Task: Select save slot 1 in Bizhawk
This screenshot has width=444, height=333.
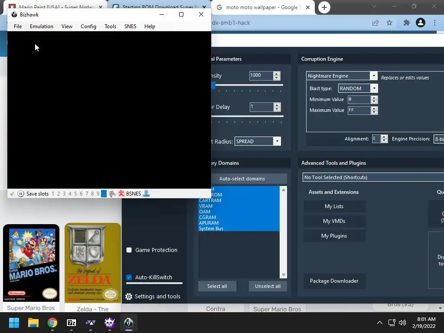Action: (x=52, y=194)
